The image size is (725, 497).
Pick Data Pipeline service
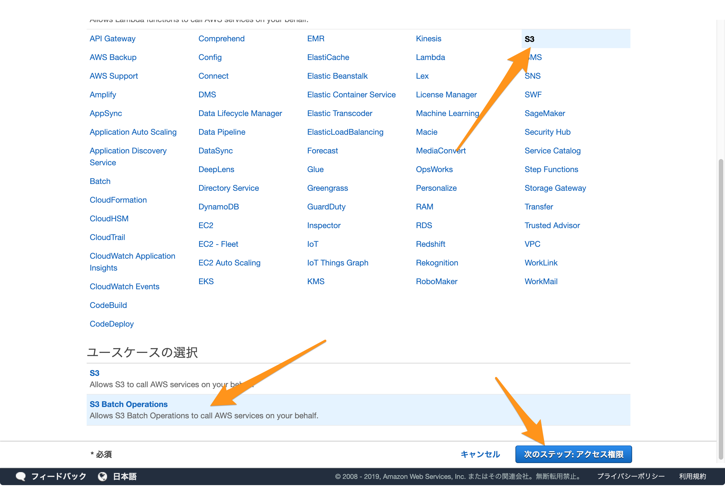coord(221,132)
